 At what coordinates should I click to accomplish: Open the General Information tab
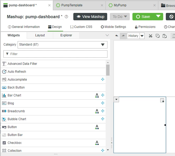pyautogui.click(x=24, y=27)
